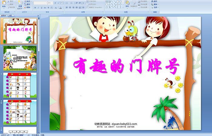Open the font size combo box
This screenshot has height=136, width=212.
click(x=50, y=3)
